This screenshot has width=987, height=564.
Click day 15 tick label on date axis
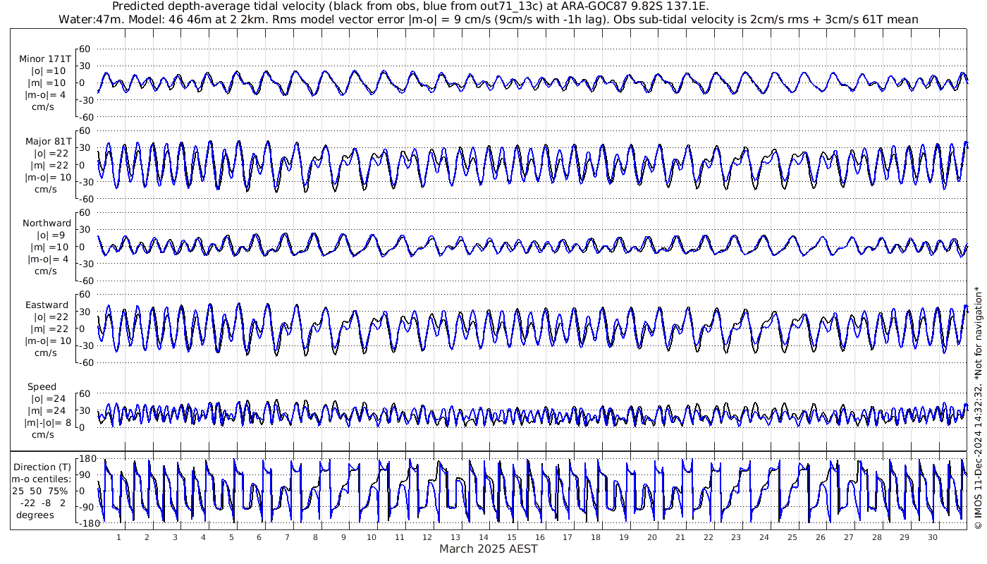pos(512,537)
